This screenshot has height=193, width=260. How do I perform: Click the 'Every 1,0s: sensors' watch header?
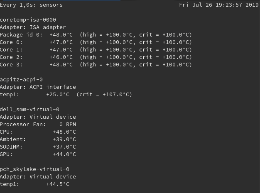31,5
